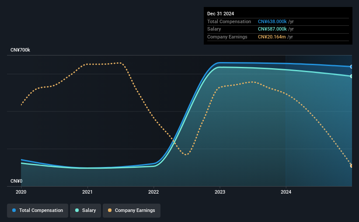This screenshot has width=359, height=222.
Task: Click the 2021 x-axis label
Action: click(87, 192)
